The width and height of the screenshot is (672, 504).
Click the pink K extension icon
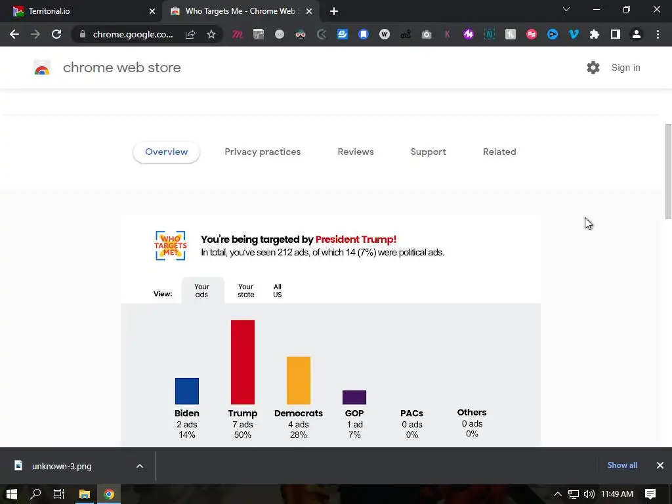(x=448, y=34)
